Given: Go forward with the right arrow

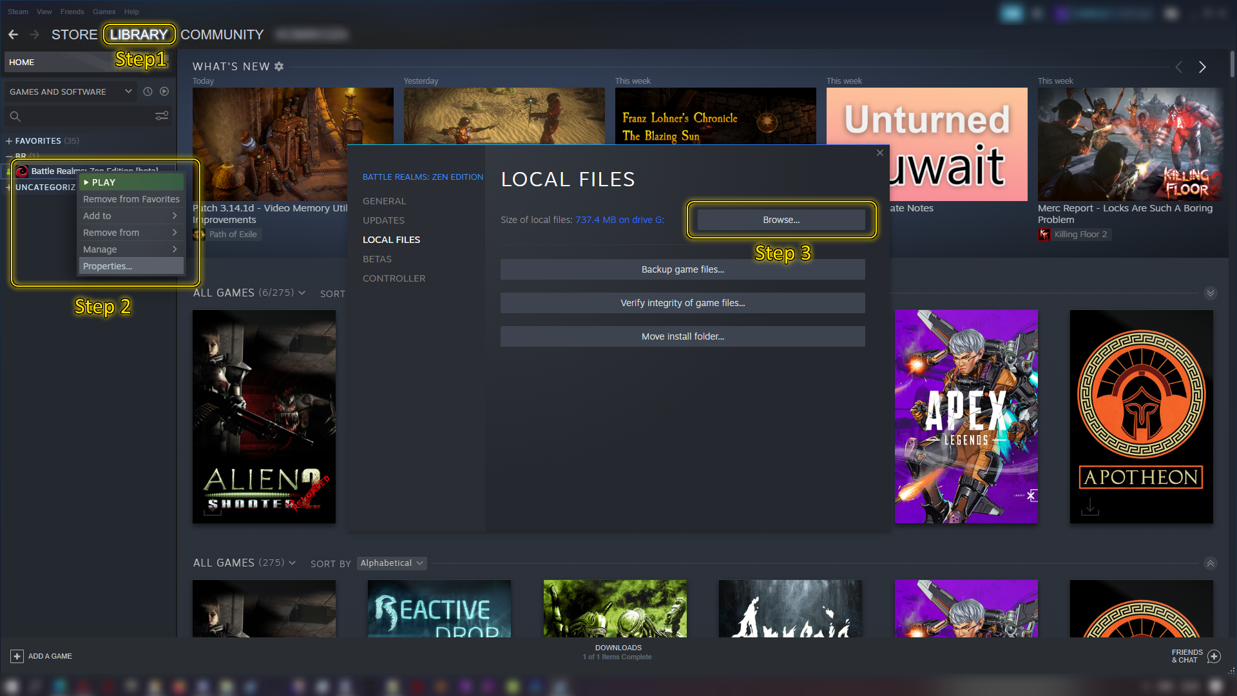Looking at the screenshot, I should click(x=35, y=34).
